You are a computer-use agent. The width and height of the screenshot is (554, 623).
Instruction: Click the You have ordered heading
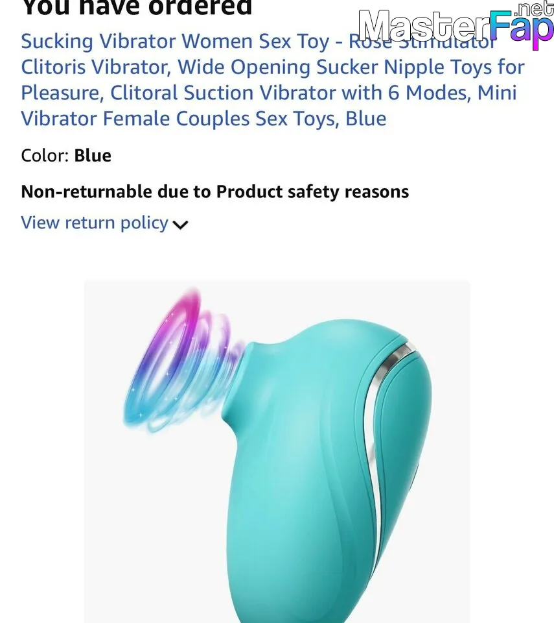(x=137, y=8)
